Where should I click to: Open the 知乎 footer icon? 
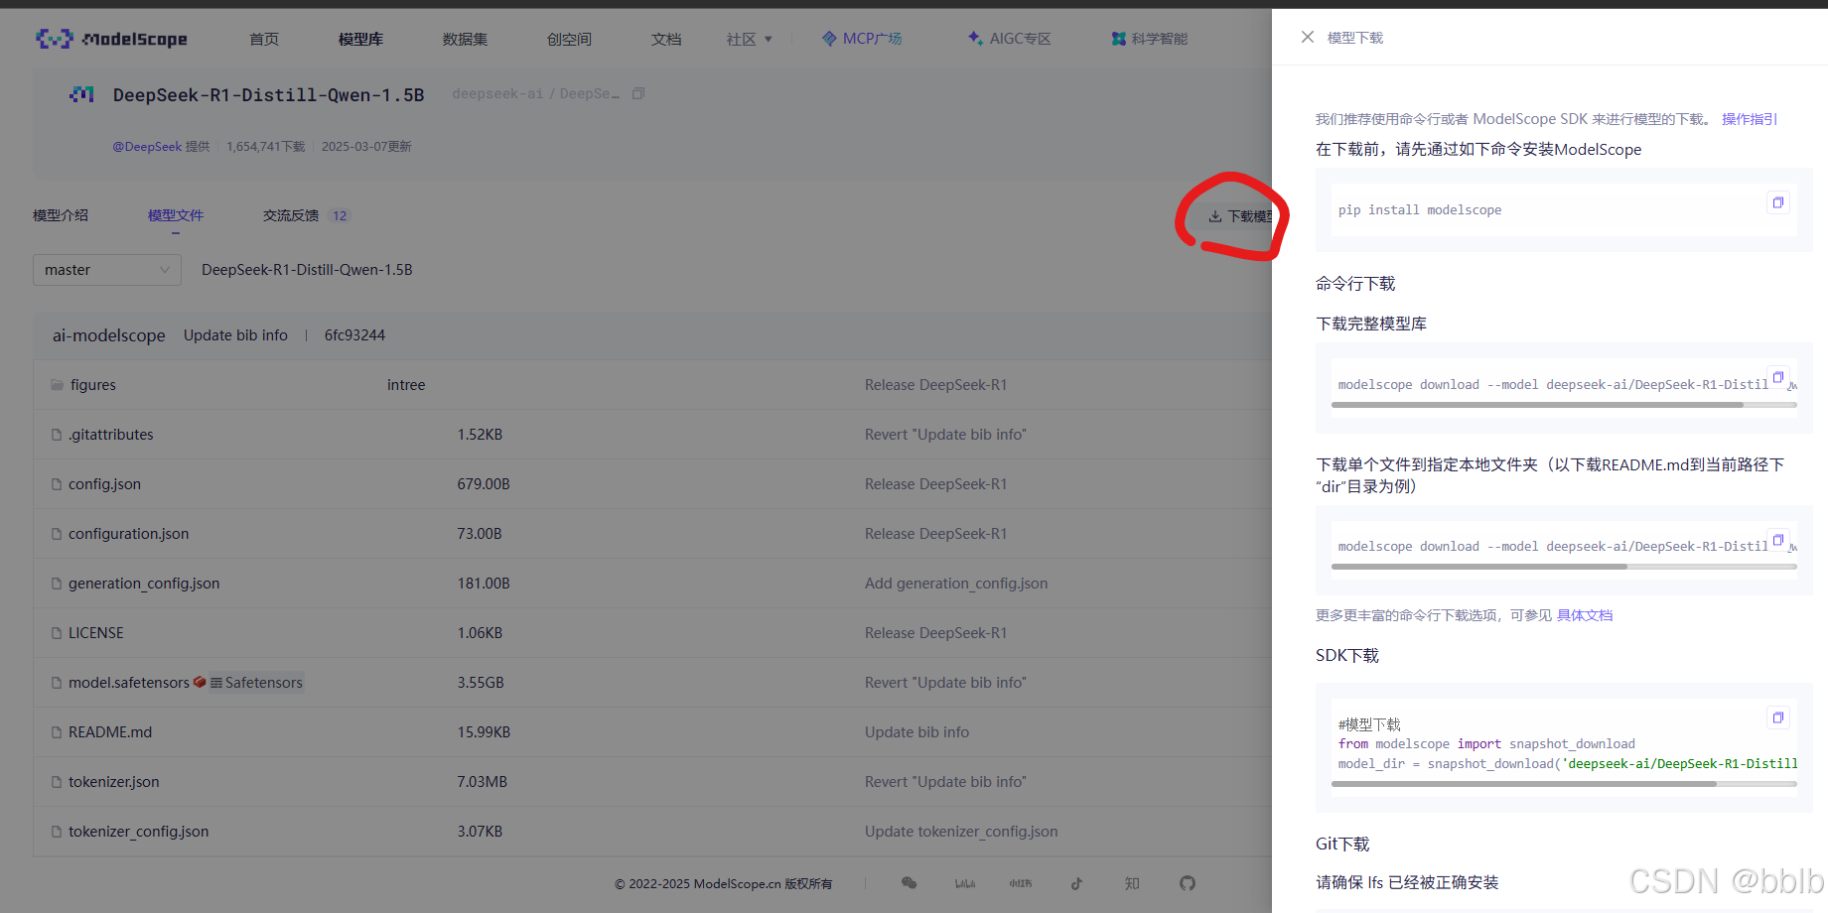coord(1132,883)
